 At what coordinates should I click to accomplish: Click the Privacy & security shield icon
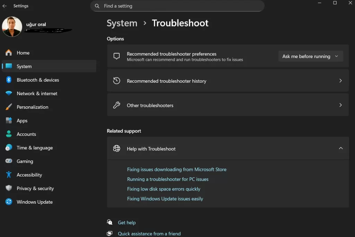(x=8, y=188)
